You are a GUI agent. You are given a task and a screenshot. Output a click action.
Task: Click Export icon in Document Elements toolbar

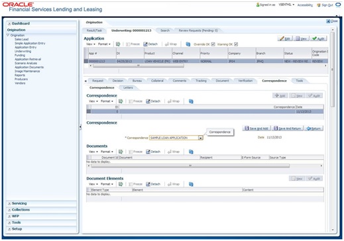click(121, 184)
